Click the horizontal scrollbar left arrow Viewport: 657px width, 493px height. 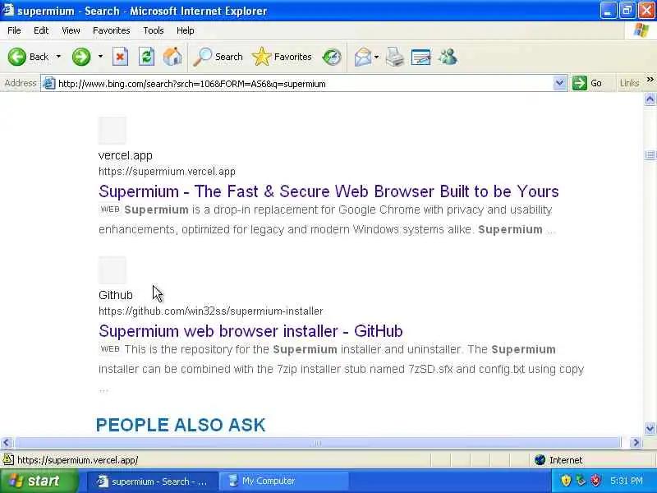[x=7, y=443]
